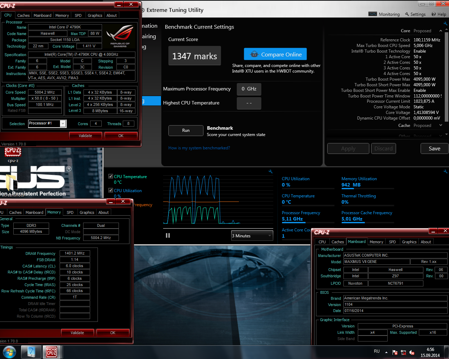Image resolution: width=449 pixels, height=359 pixels.
Task: Collapse the Core proposed settings section
Action: [x=441, y=31]
